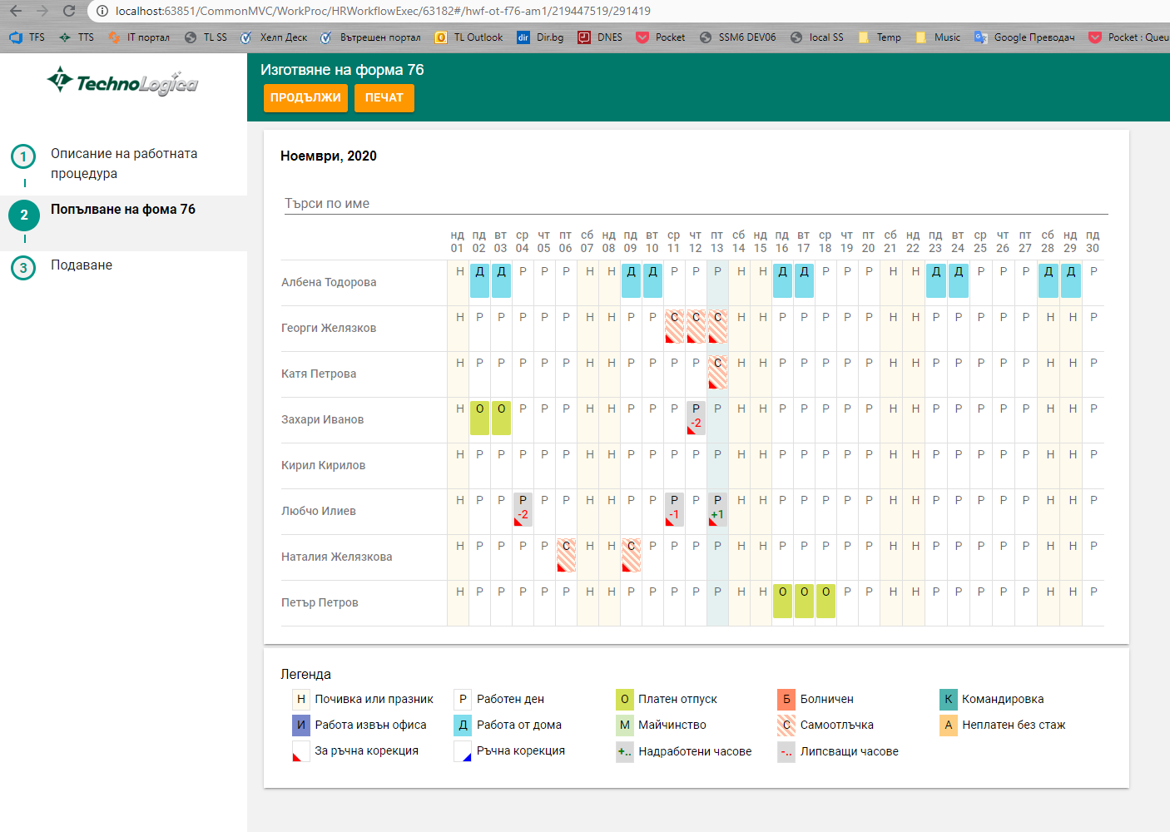Click the За ръчна корекция legend swatch

pyautogui.click(x=301, y=751)
